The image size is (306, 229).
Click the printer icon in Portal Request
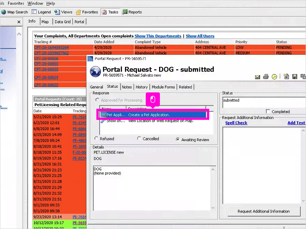(x=266, y=77)
